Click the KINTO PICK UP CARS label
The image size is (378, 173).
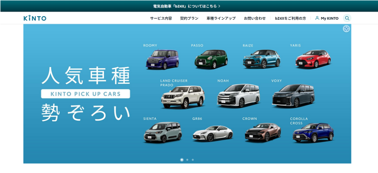pyautogui.click(x=85, y=94)
